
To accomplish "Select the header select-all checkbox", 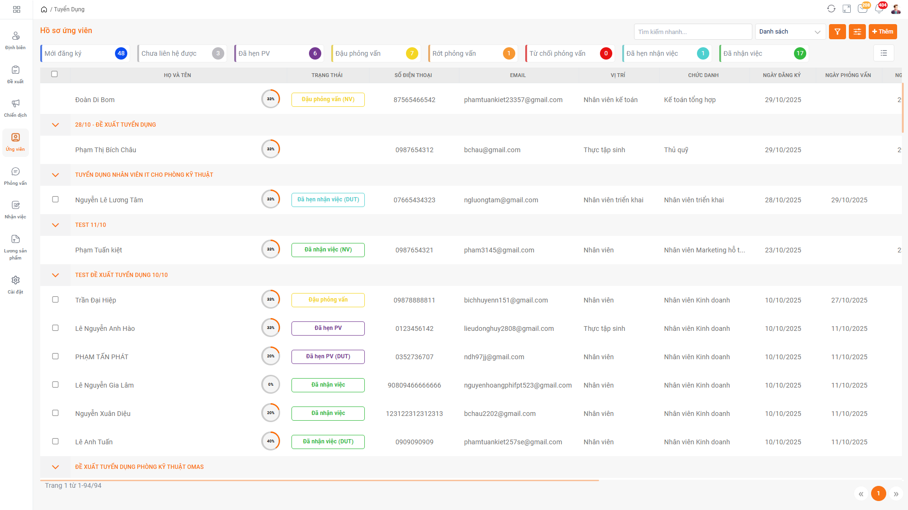I will pos(54,74).
